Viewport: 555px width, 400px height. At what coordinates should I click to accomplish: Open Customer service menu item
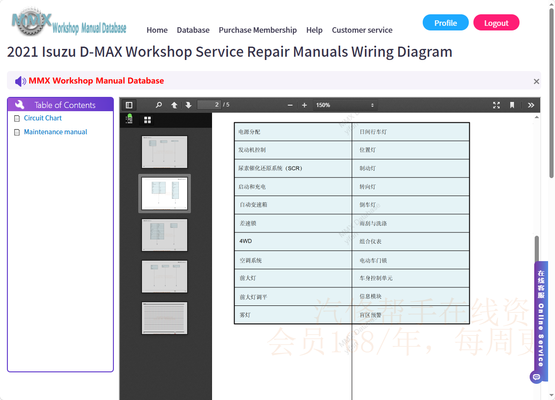point(362,30)
